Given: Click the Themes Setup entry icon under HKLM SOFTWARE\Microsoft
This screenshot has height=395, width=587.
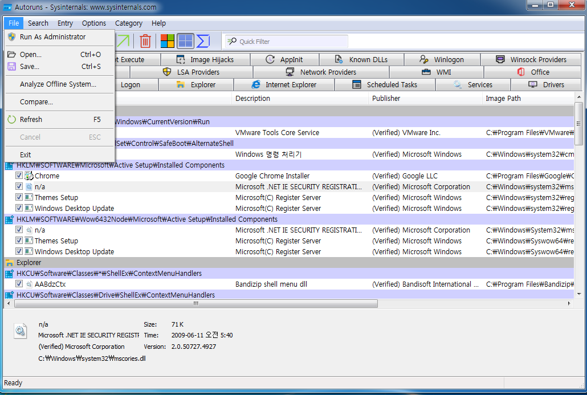Looking at the screenshot, I should [x=29, y=197].
